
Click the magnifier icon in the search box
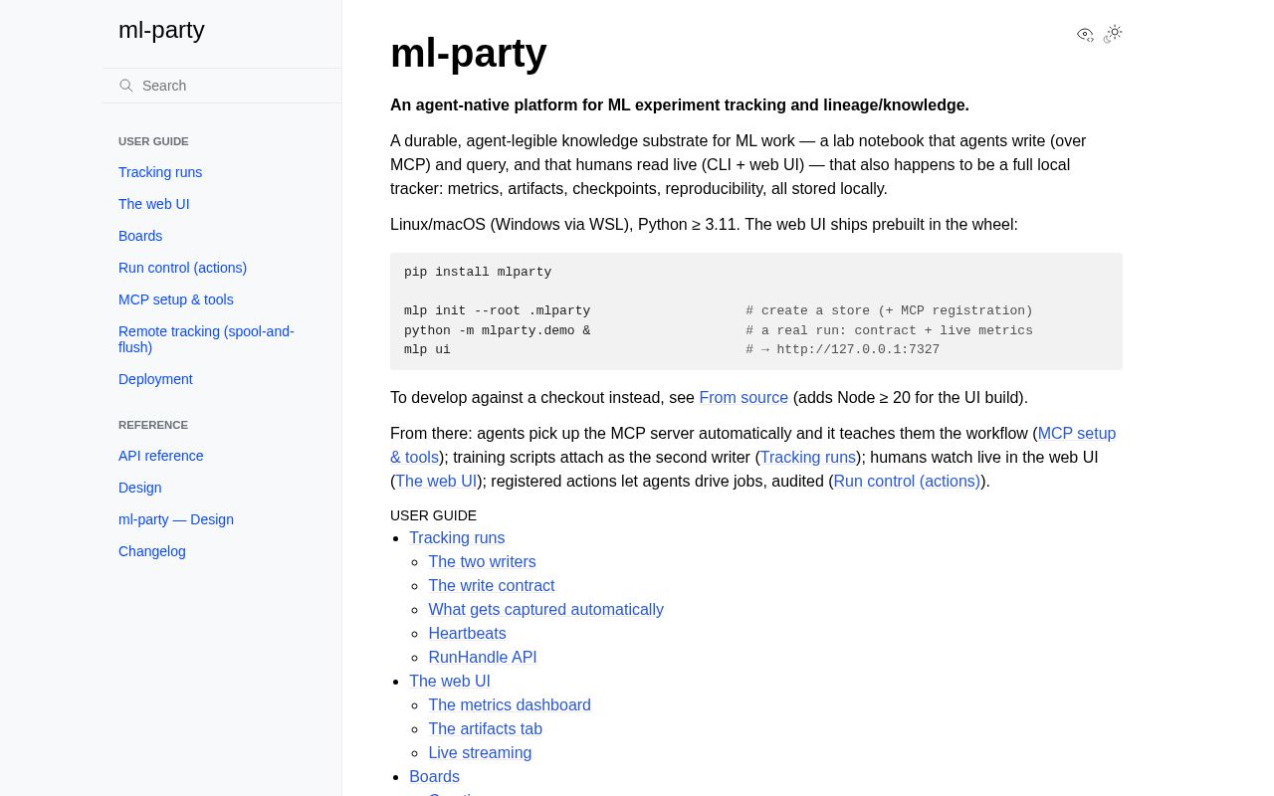[126, 86]
